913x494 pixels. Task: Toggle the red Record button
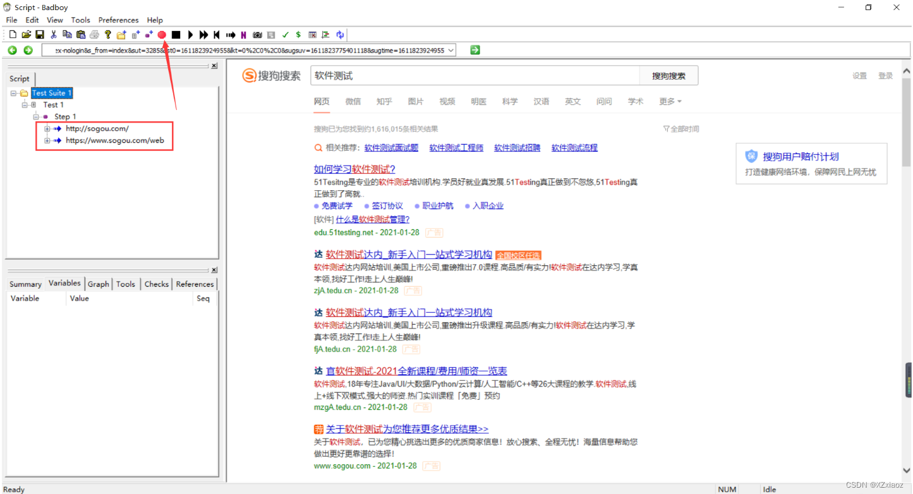coord(162,35)
